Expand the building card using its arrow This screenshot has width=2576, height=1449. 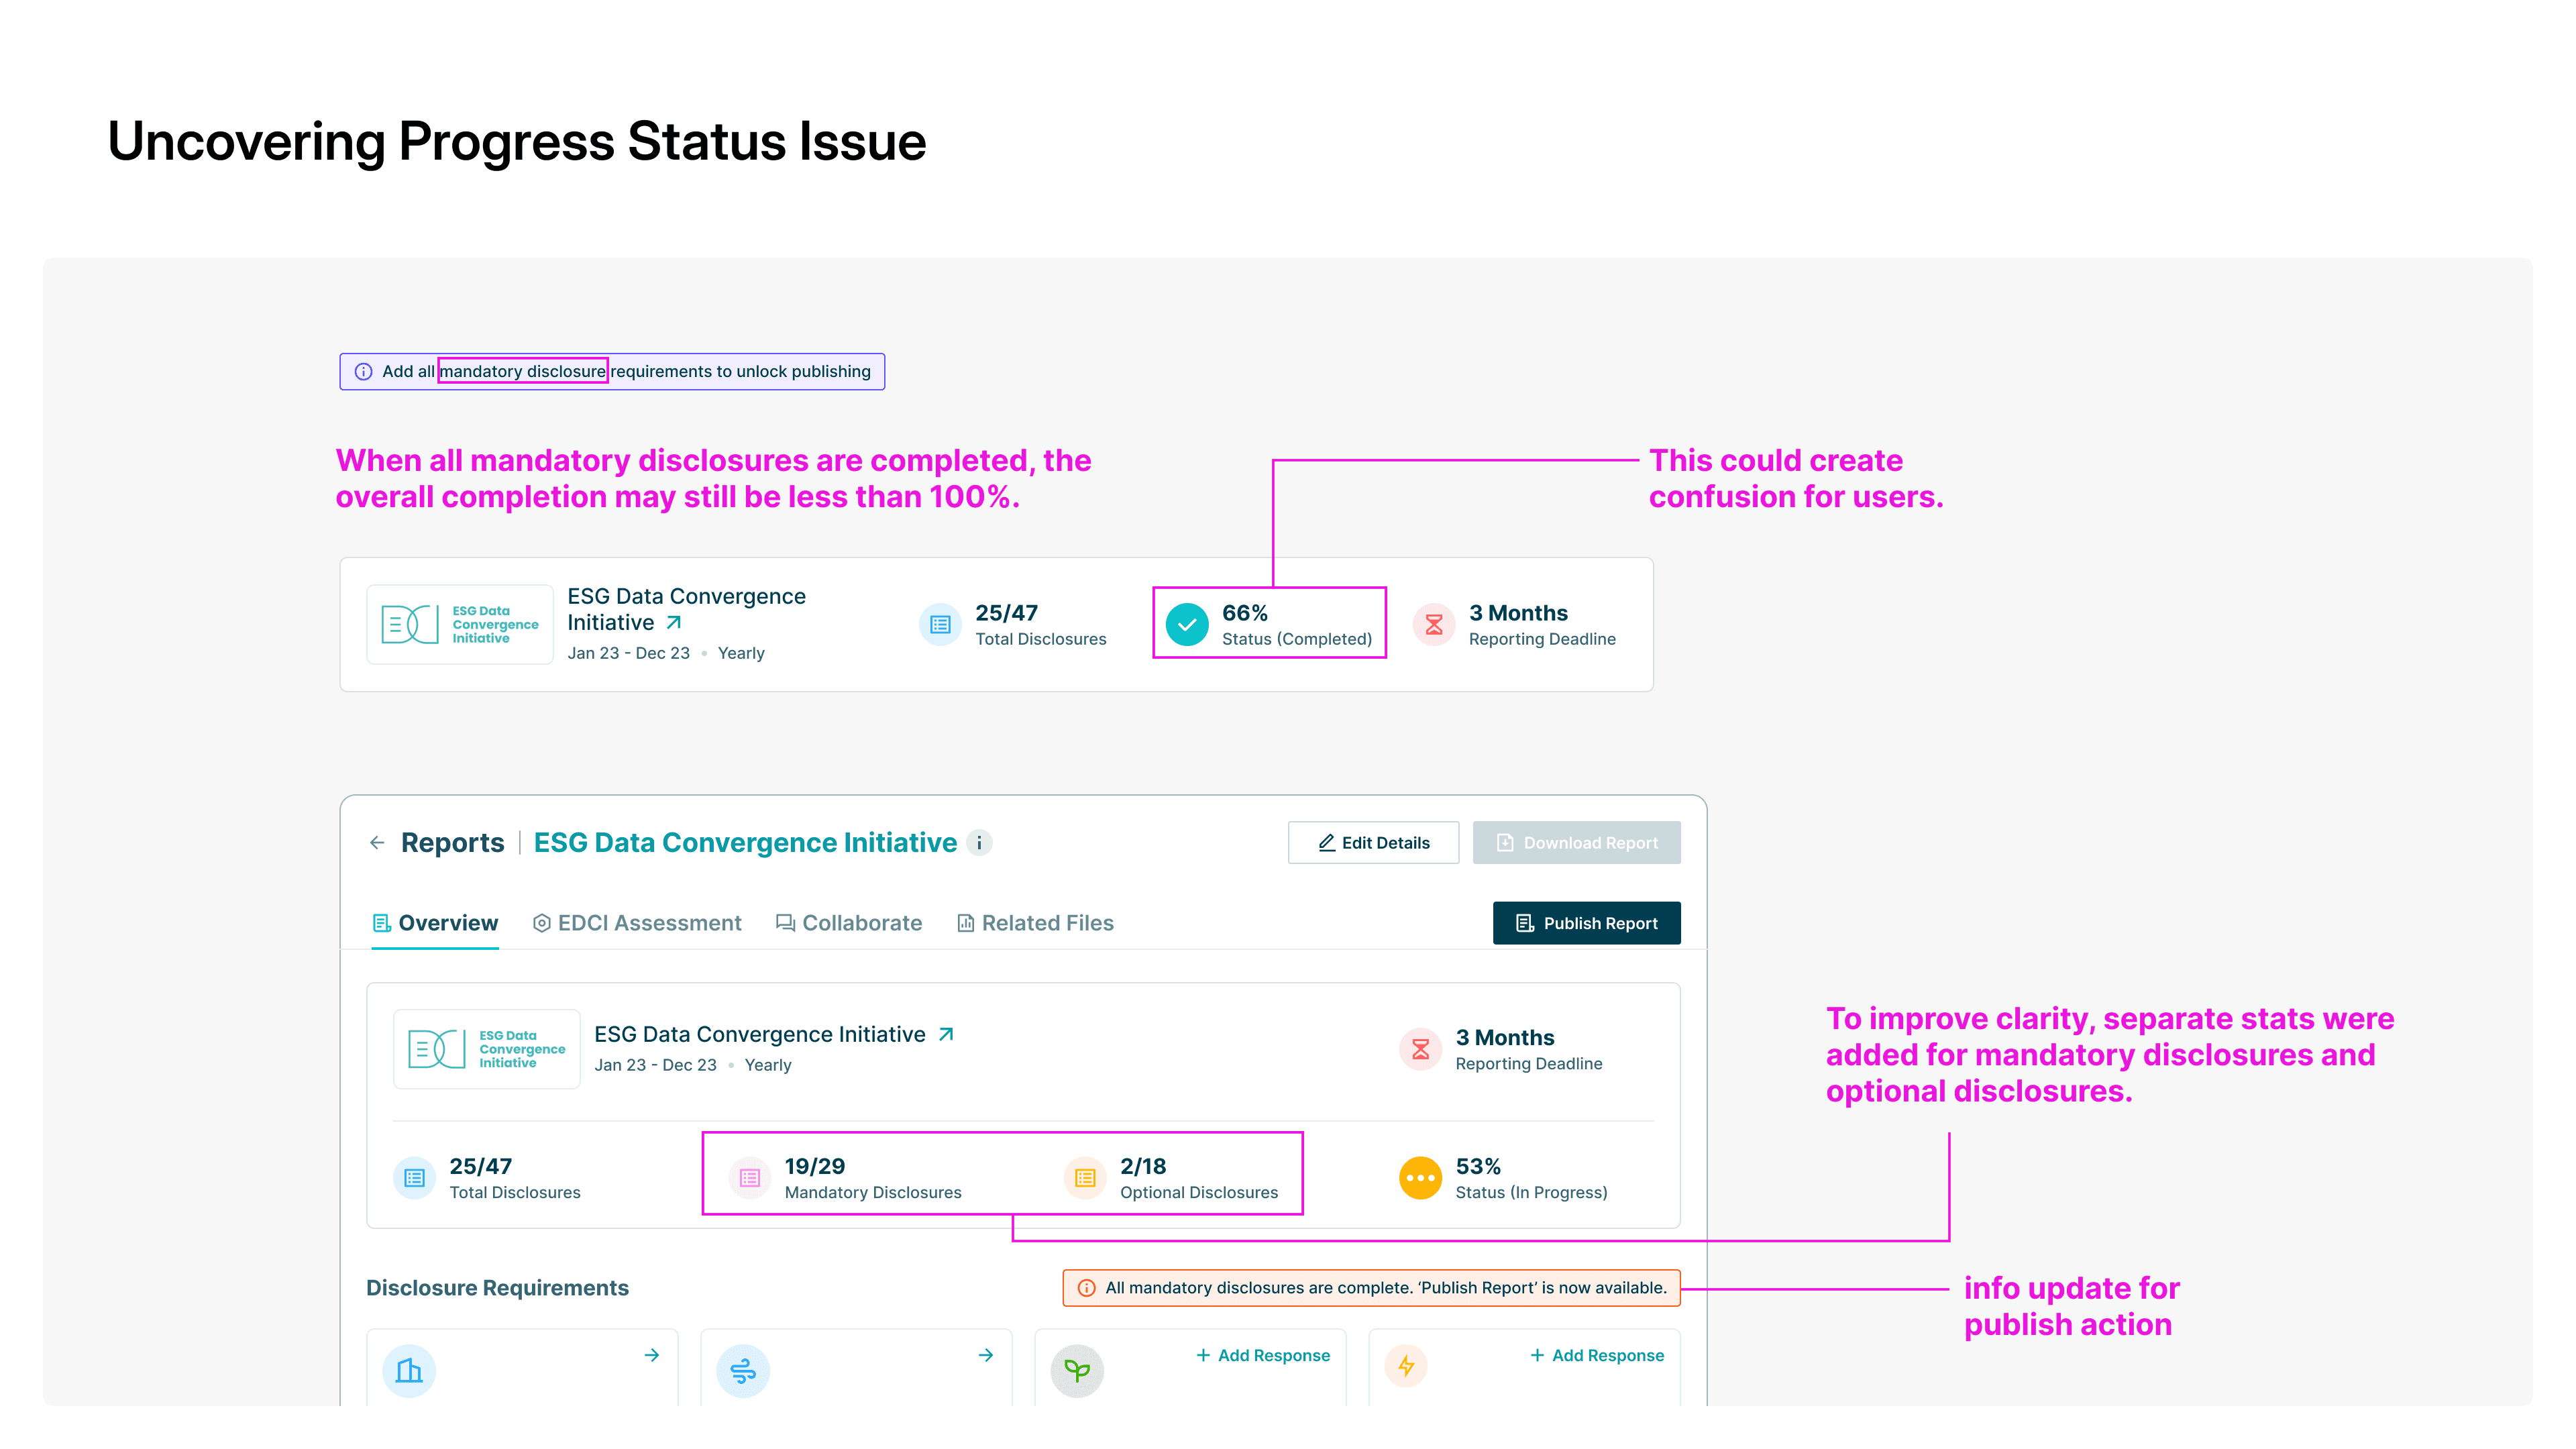coord(652,1355)
